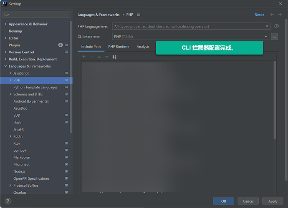Click the project icon on Markdown row
Viewport: 288px width, 208px height.
point(66,157)
